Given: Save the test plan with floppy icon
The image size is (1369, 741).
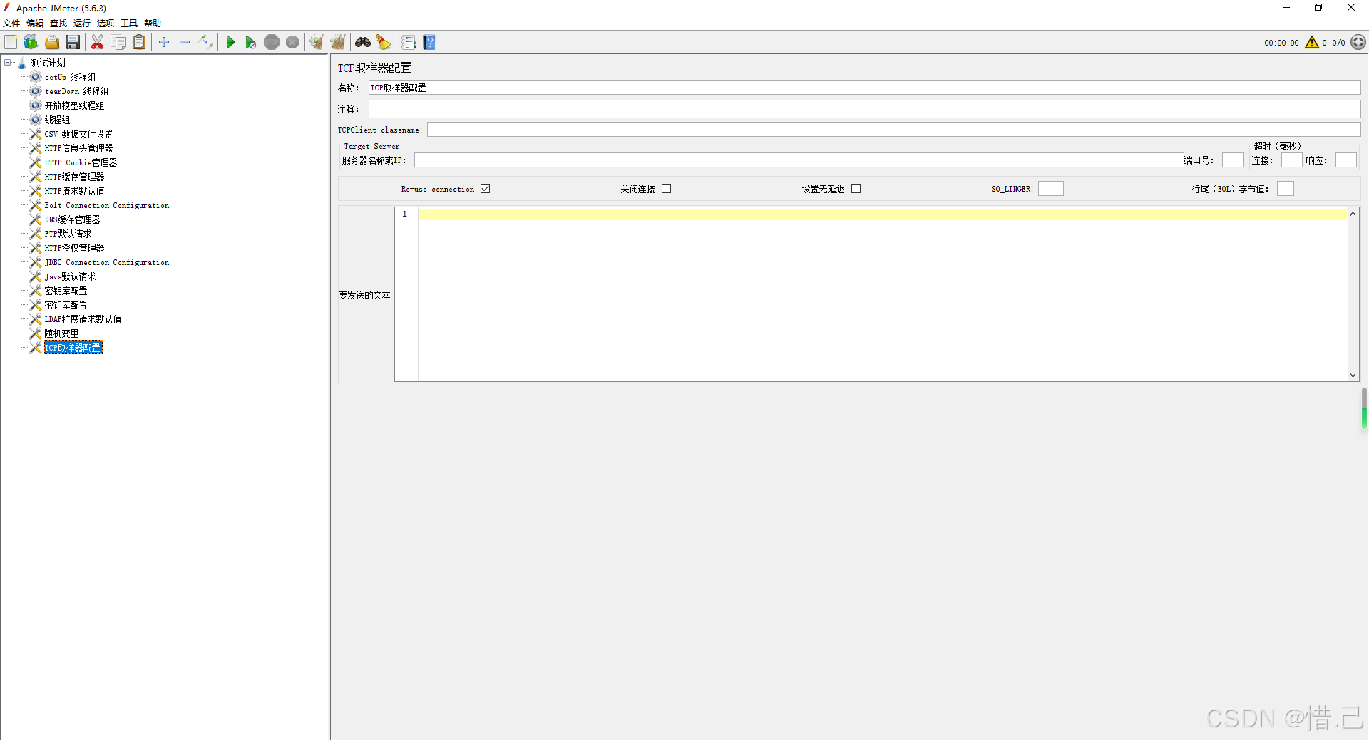Looking at the screenshot, I should coord(73,43).
